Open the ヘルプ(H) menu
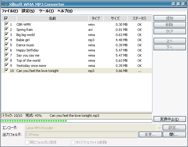The height and width of the screenshot is (147, 188). pyautogui.click(x=65, y=11)
